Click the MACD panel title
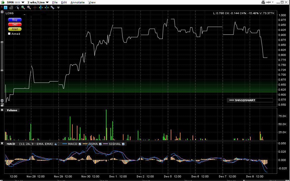The image size is (290, 181). pyautogui.click(x=11, y=144)
